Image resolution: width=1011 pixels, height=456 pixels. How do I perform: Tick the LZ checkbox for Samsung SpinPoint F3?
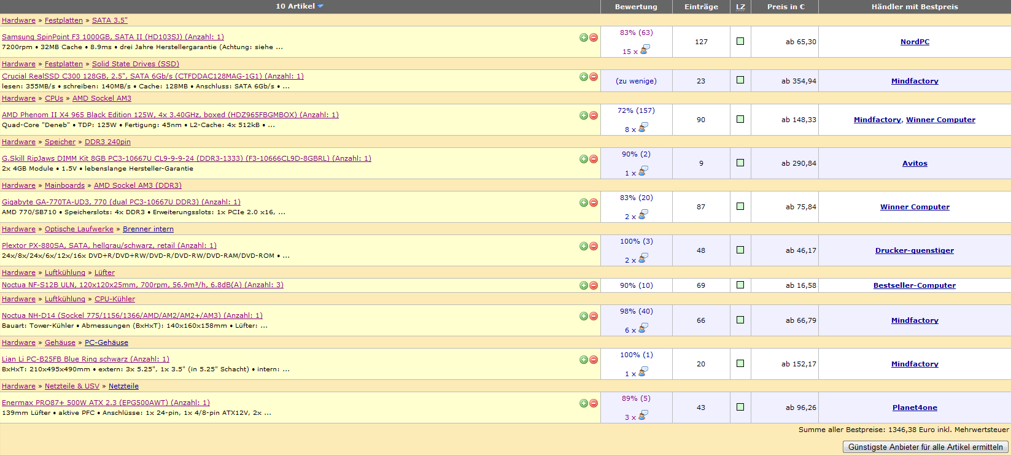click(740, 41)
